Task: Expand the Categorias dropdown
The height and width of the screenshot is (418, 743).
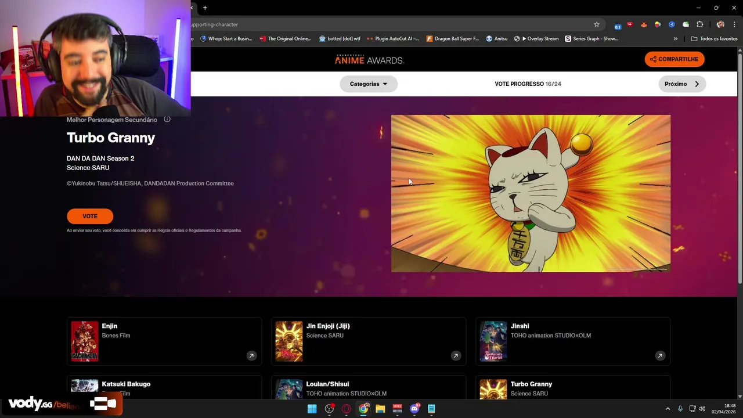Action: pyautogui.click(x=369, y=84)
